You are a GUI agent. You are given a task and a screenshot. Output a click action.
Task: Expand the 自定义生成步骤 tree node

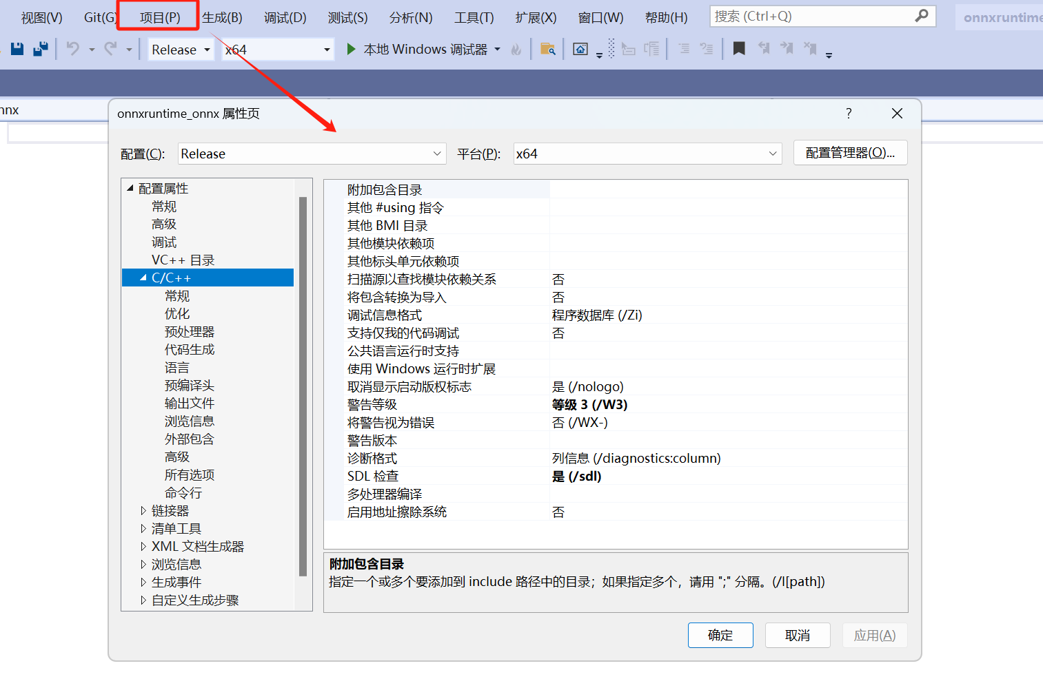(x=143, y=600)
